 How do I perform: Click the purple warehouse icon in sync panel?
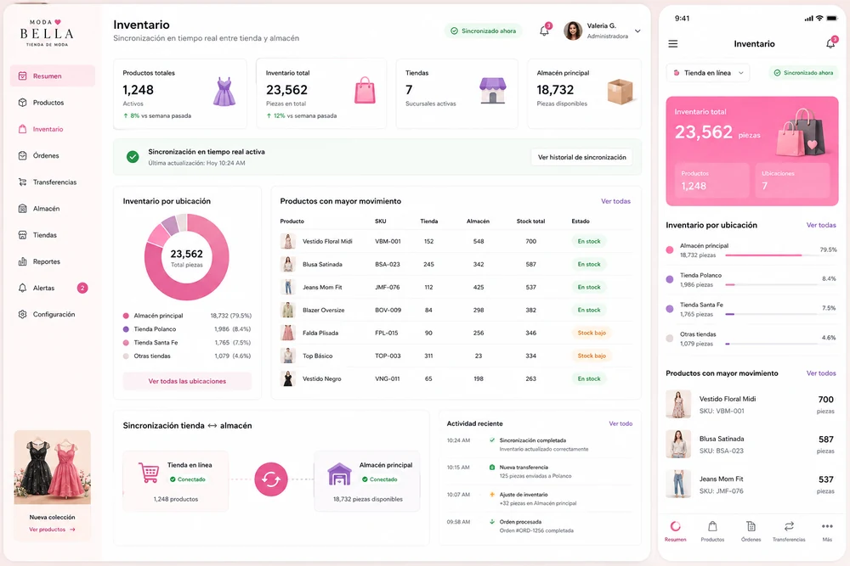(339, 474)
